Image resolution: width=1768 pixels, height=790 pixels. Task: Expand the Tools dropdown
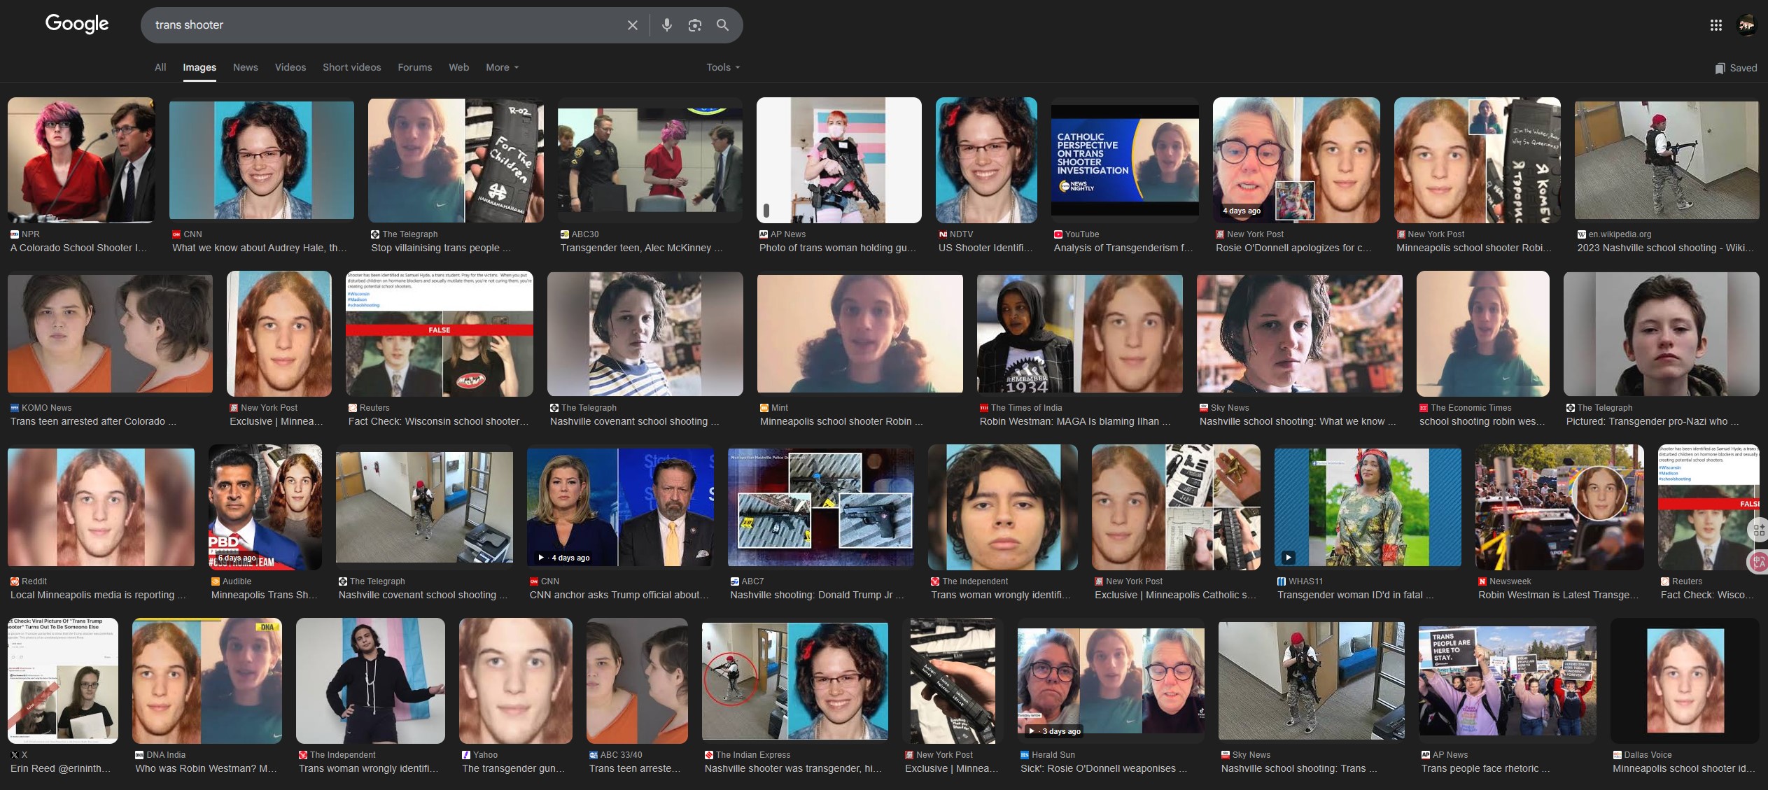722,67
